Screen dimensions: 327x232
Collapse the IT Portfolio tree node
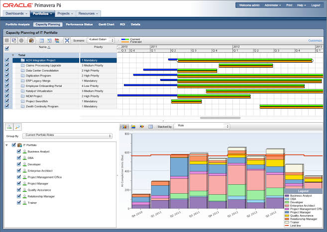tap(6, 145)
